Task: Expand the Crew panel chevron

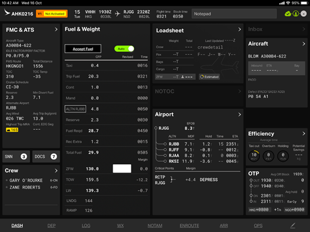Action: click(56, 171)
